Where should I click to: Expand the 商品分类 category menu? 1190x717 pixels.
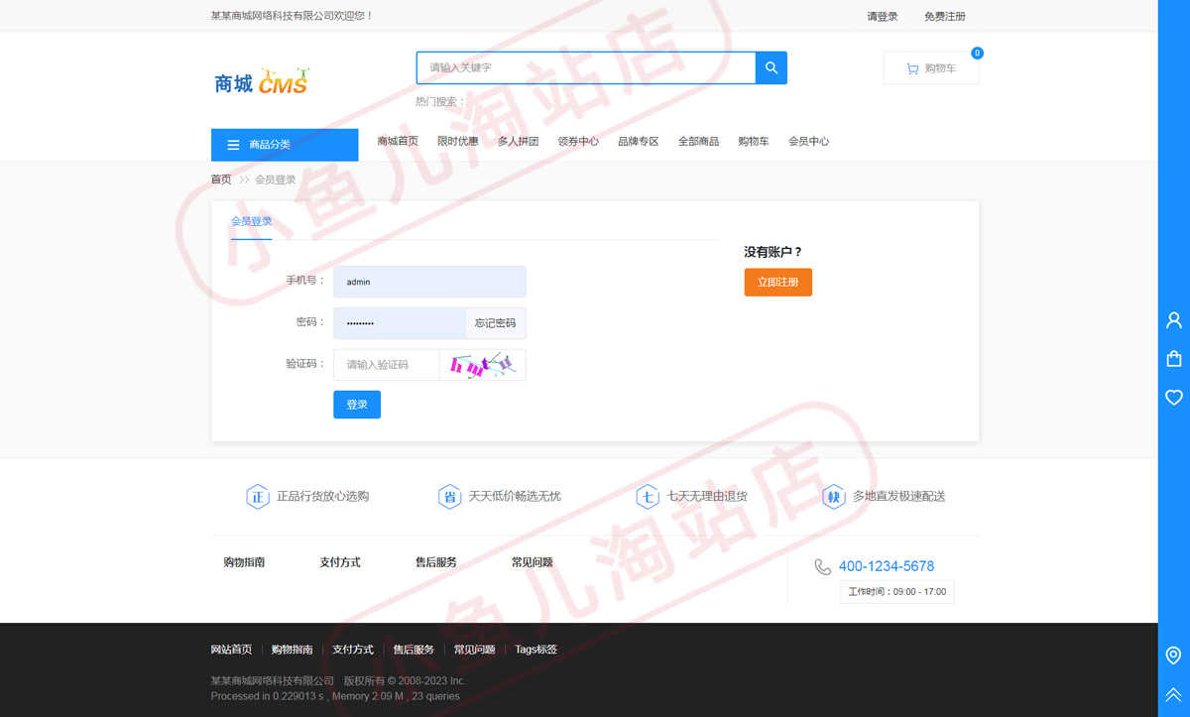point(285,145)
